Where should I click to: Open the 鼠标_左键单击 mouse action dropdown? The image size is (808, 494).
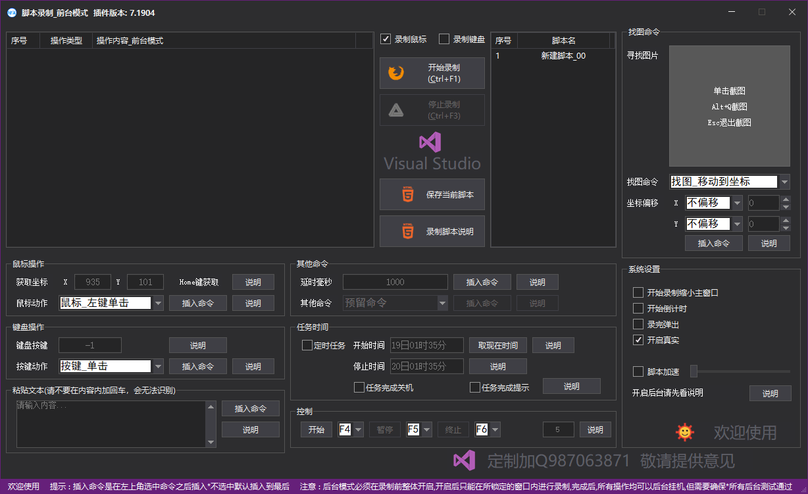158,303
